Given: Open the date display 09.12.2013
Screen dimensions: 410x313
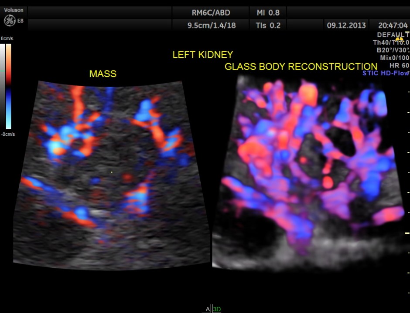Looking at the screenshot, I should click(346, 25).
